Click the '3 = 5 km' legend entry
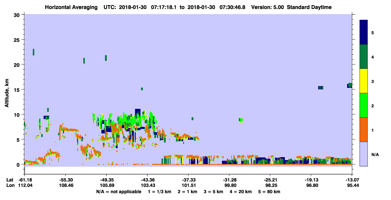 tap(214, 192)
